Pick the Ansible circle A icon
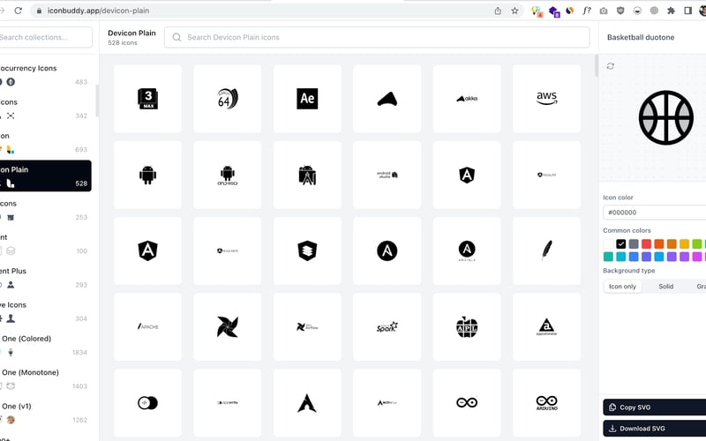This screenshot has width=706, height=441. click(x=387, y=250)
